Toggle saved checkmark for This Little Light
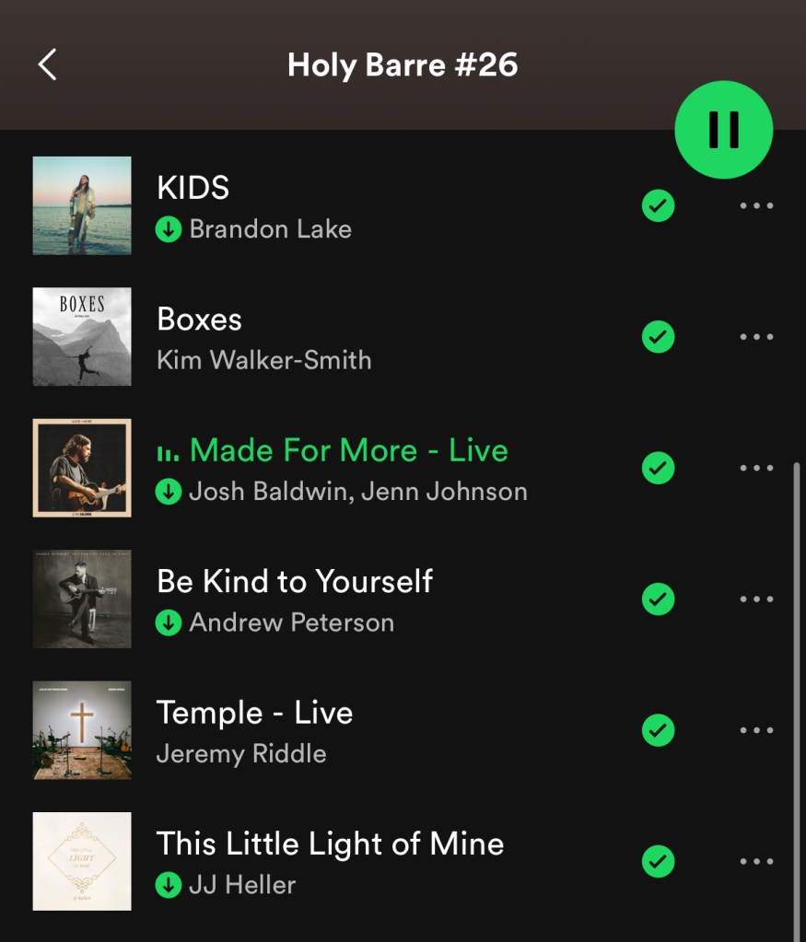806x942 pixels. pos(658,861)
